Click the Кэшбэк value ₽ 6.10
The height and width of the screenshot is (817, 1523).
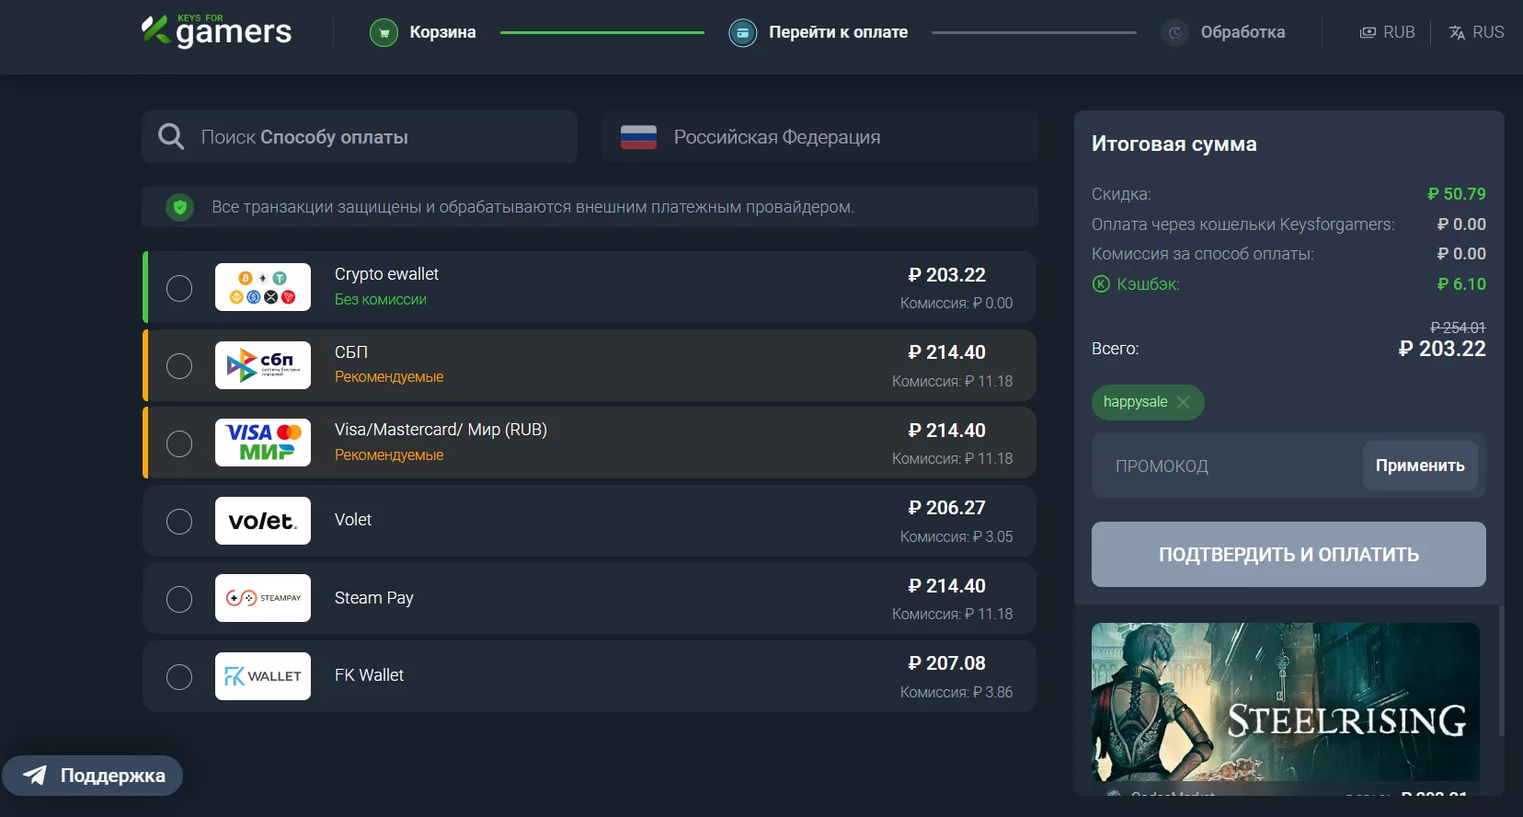(1461, 284)
